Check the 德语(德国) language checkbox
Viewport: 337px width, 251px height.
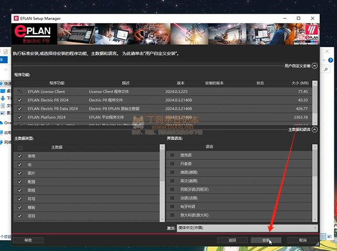(x=172, y=172)
